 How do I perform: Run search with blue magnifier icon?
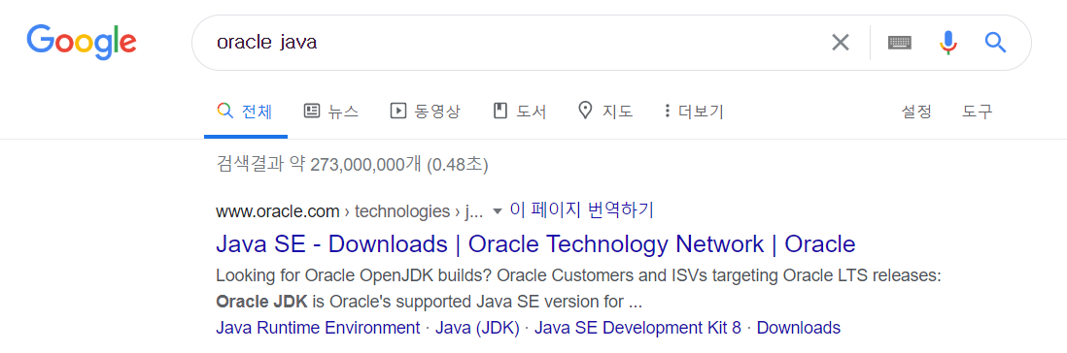click(995, 43)
